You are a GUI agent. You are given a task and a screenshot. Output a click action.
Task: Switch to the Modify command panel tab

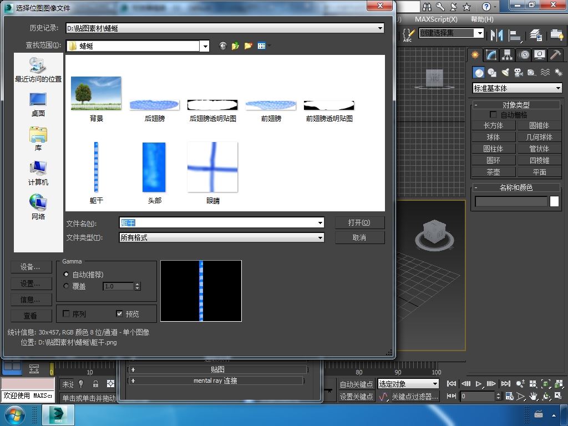tap(491, 55)
